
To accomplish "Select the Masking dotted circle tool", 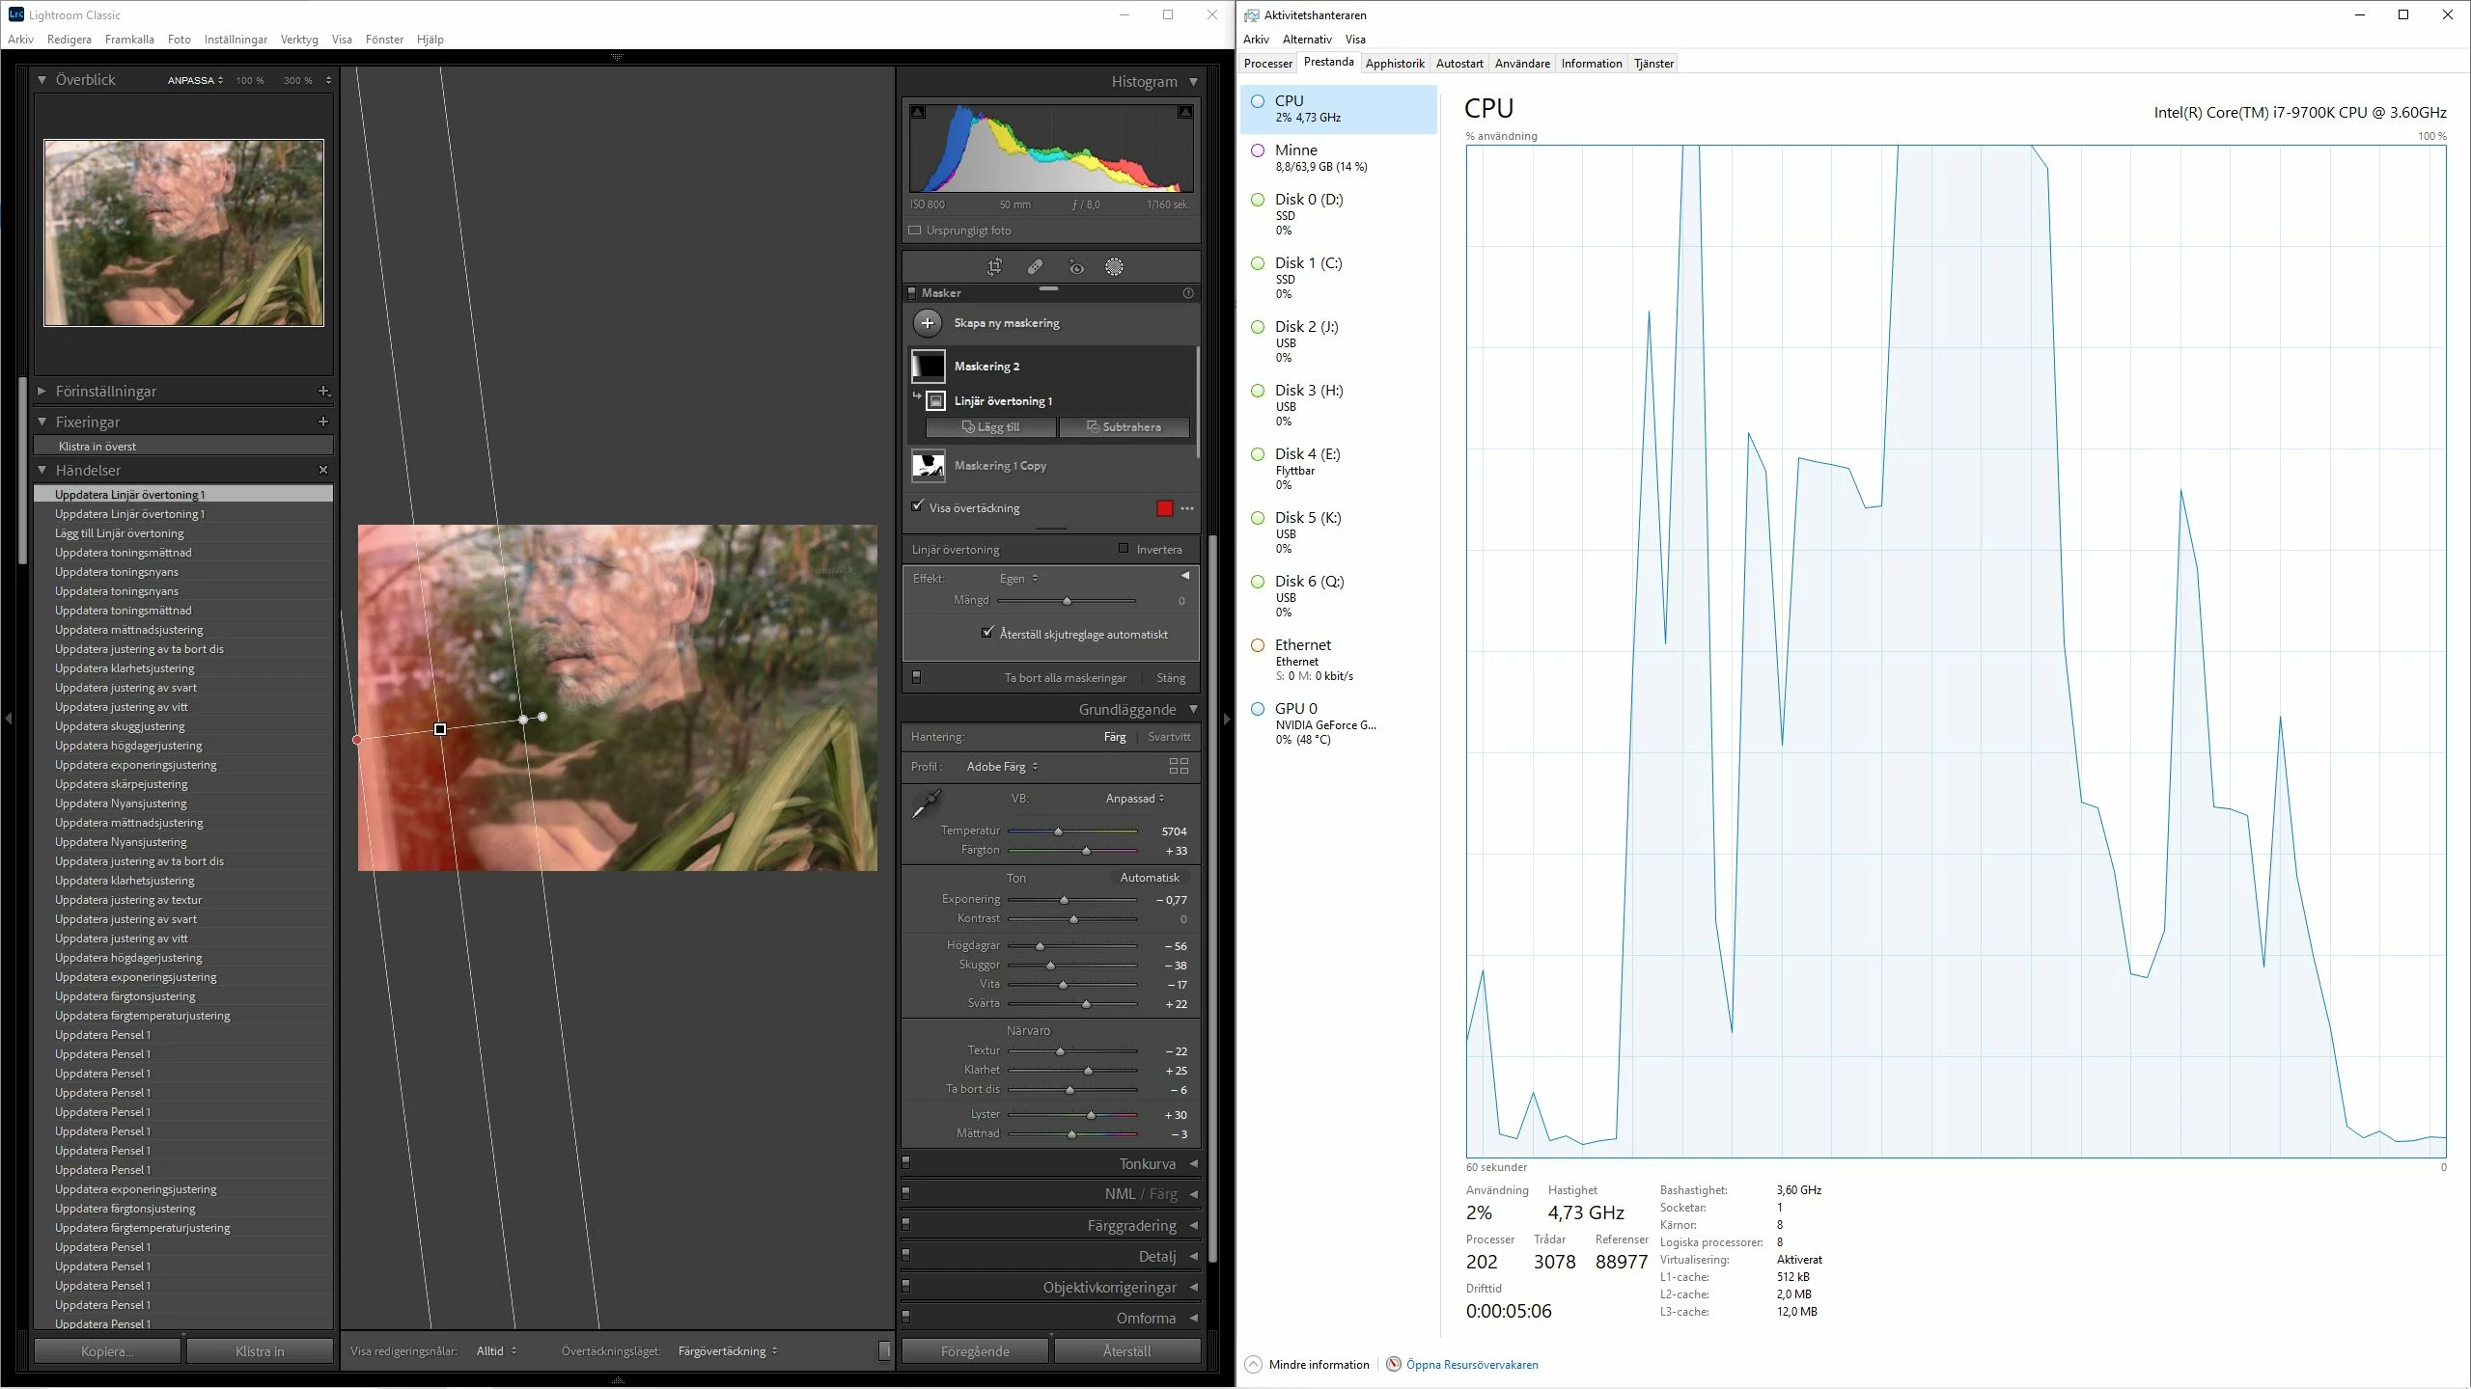I will [x=1114, y=267].
